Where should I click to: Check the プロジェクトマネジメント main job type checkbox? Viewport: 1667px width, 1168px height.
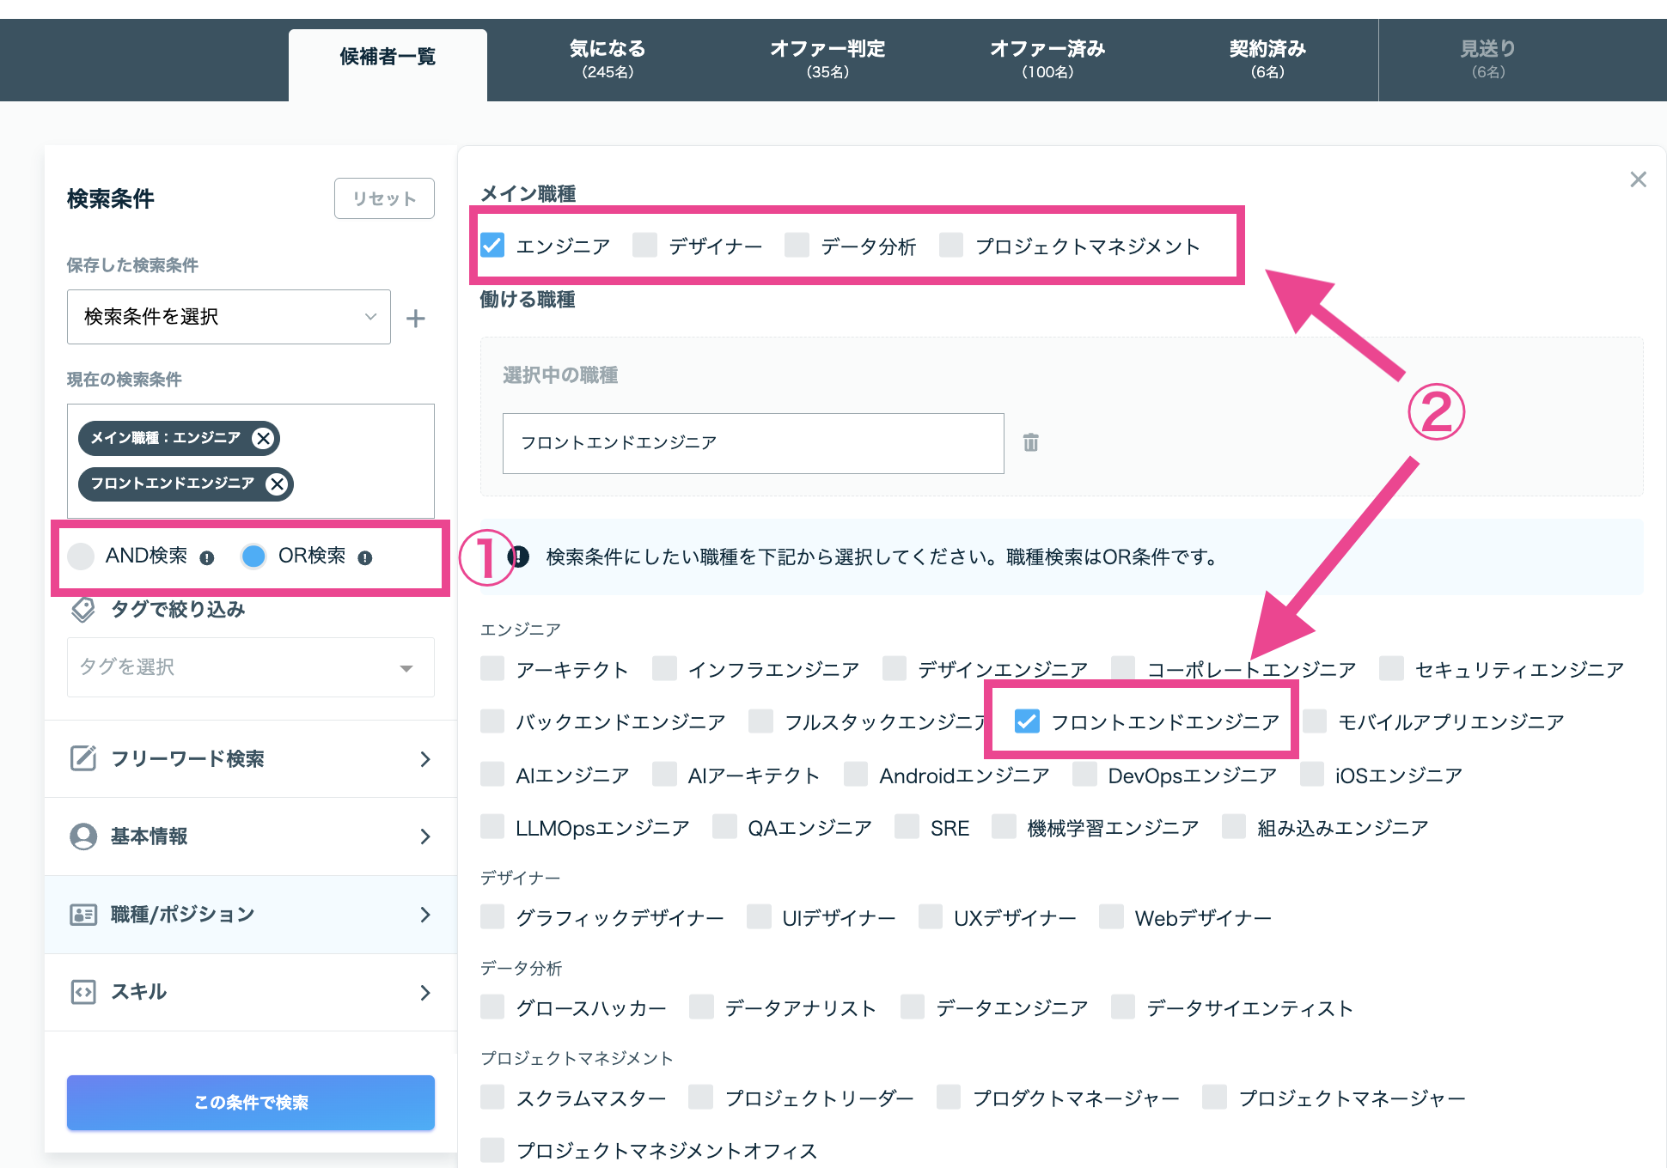click(x=951, y=246)
